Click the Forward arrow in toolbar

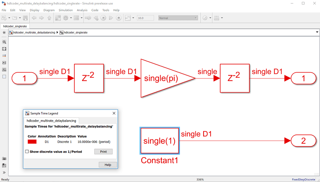42,18
